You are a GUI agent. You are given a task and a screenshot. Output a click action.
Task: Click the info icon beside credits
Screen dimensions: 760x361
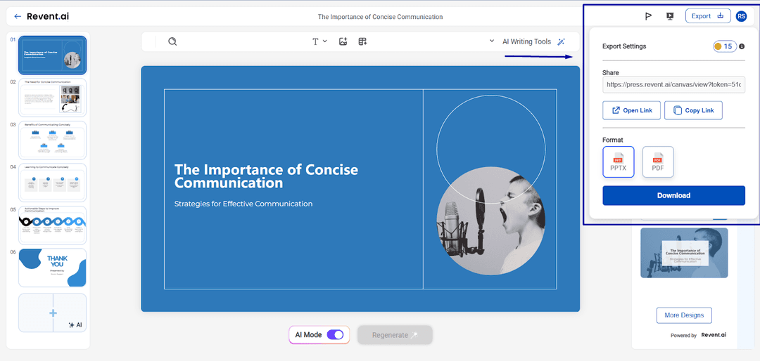[x=742, y=46]
